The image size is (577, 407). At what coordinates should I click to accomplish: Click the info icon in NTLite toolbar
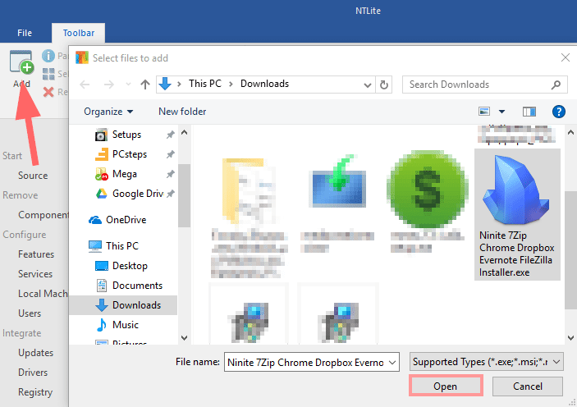48,56
